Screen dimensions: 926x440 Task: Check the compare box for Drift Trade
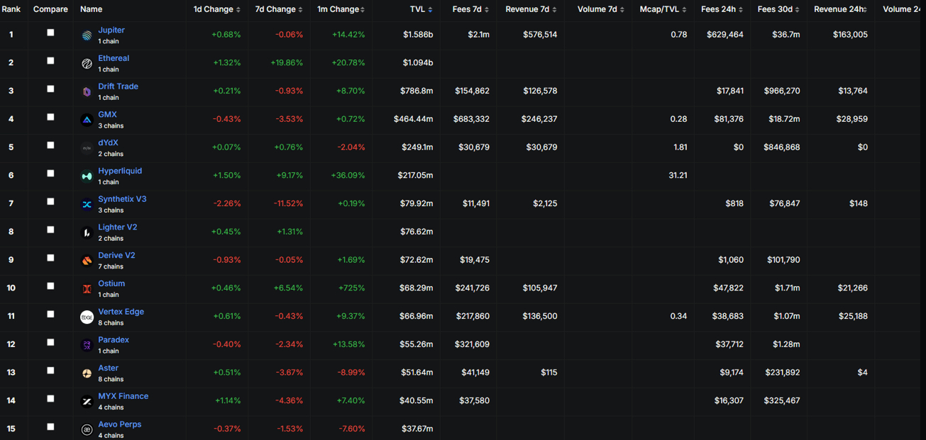(x=50, y=89)
